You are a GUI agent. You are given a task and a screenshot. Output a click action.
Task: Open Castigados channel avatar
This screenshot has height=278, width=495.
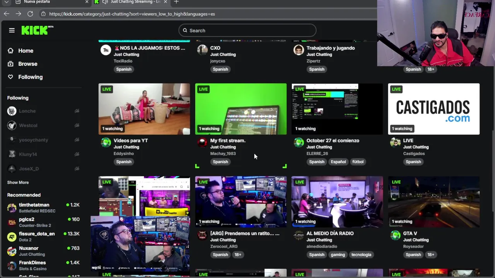click(395, 142)
